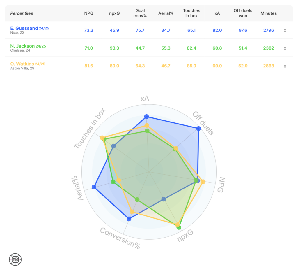The image size is (298, 279).
Task: Click the MB logo icon
Action: point(15,259)
